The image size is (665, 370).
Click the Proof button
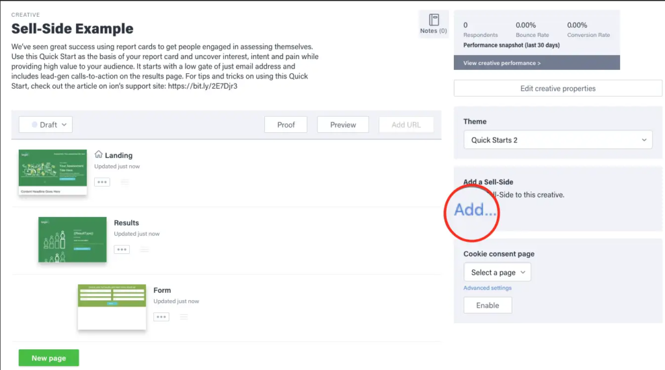point(286,125)
